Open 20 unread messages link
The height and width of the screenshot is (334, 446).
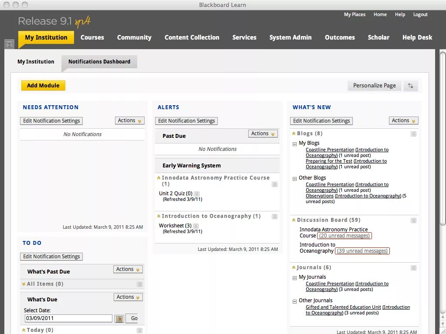pos(344,235)
